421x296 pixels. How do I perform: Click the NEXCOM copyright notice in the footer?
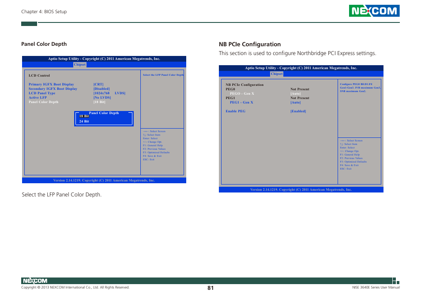pyautogui.click(x=75, y=288)
